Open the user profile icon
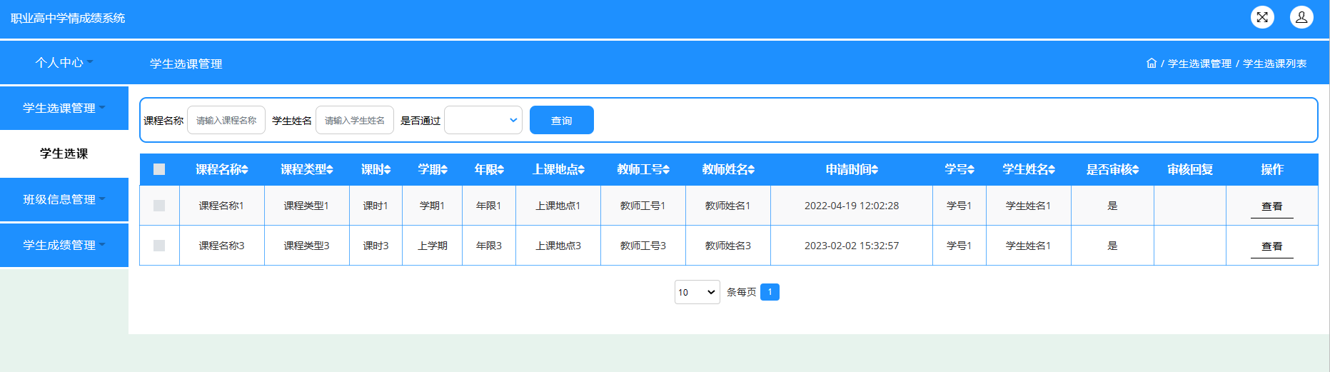 pos(1301,17)
